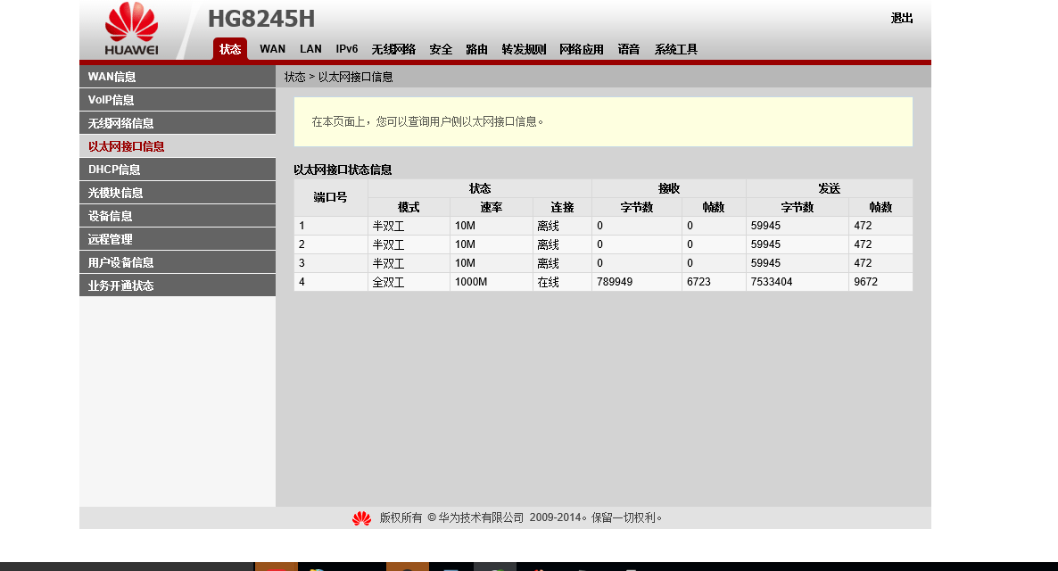This screenshot has height=571, width=1058.
Task: Open 远程管理 in the sidebar
Action: point(178,239)
